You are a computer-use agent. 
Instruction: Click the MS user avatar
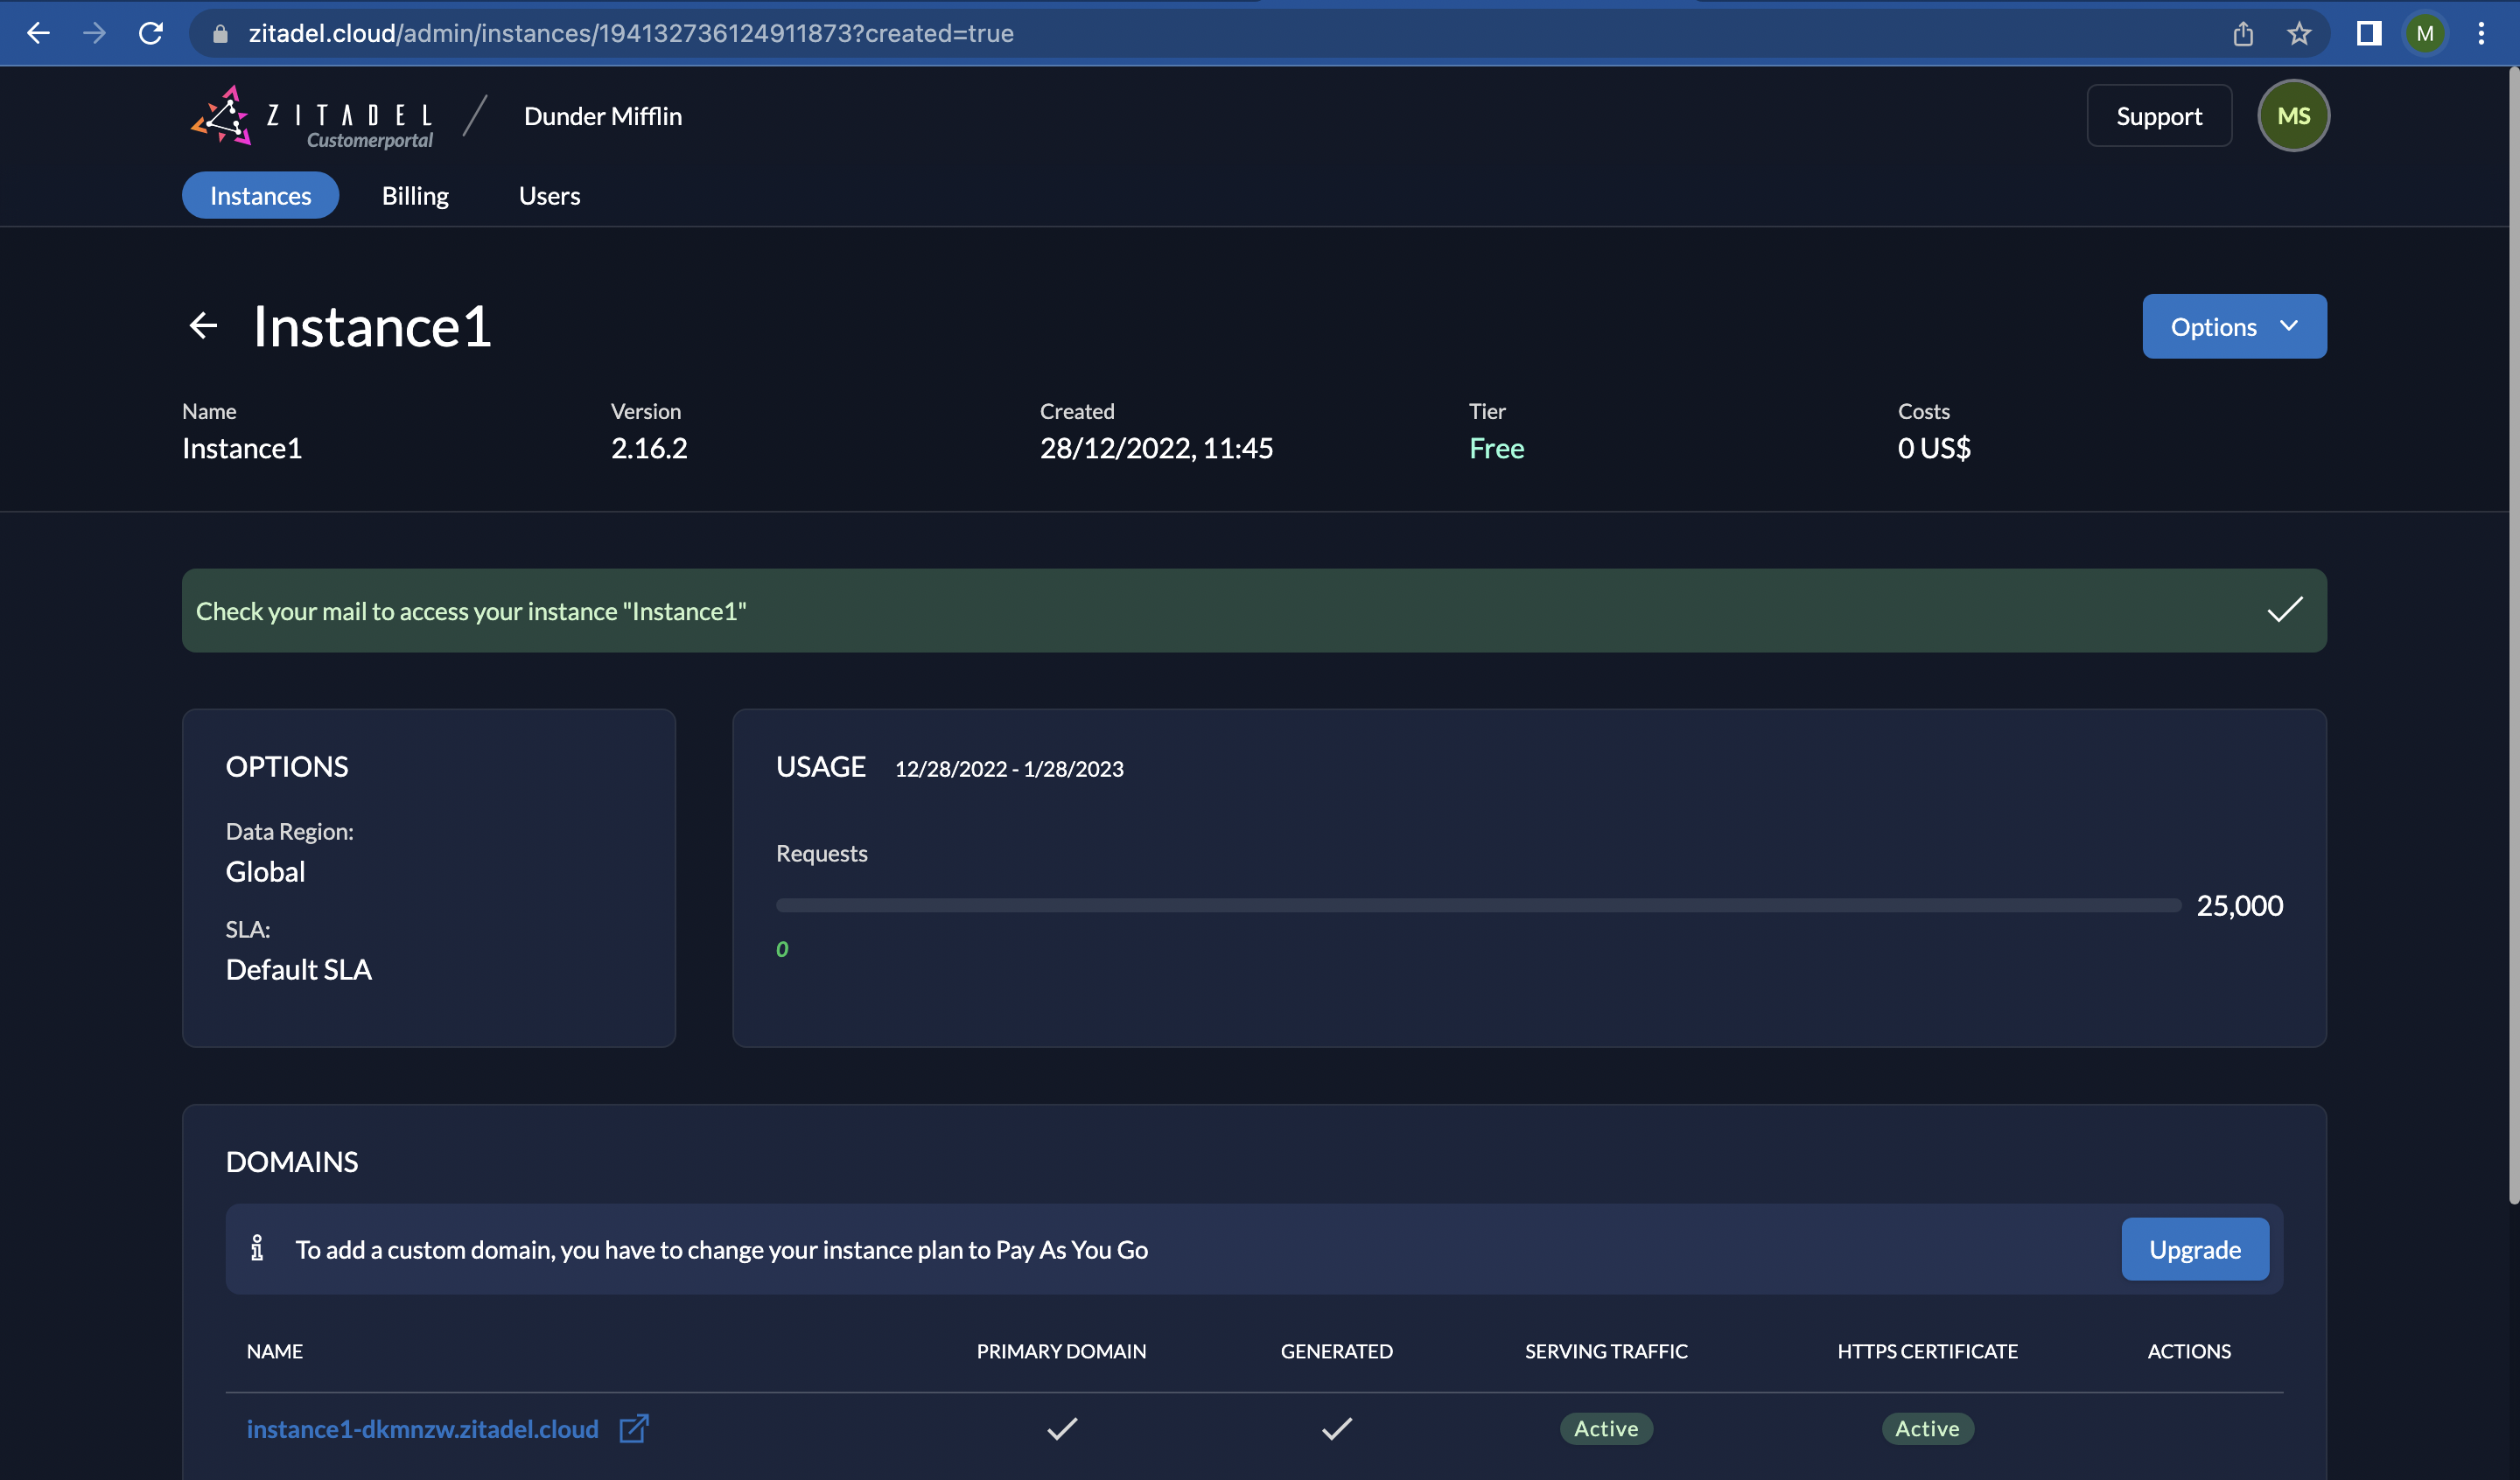[2293, 116]
